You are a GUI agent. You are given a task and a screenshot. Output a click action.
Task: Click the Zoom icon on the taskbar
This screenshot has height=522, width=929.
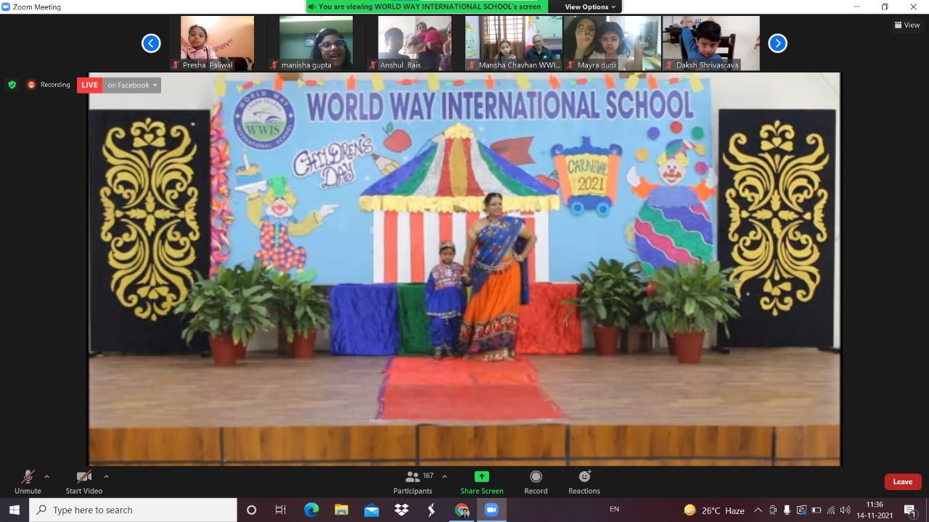coord(491,510)
